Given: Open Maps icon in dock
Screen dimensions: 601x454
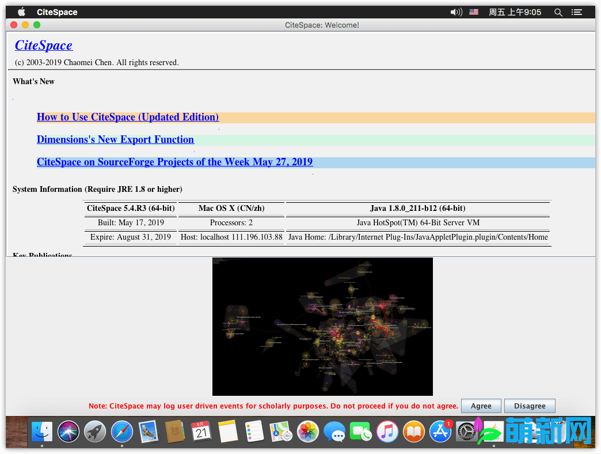Looking at the screenshot, I should point(281,432).
